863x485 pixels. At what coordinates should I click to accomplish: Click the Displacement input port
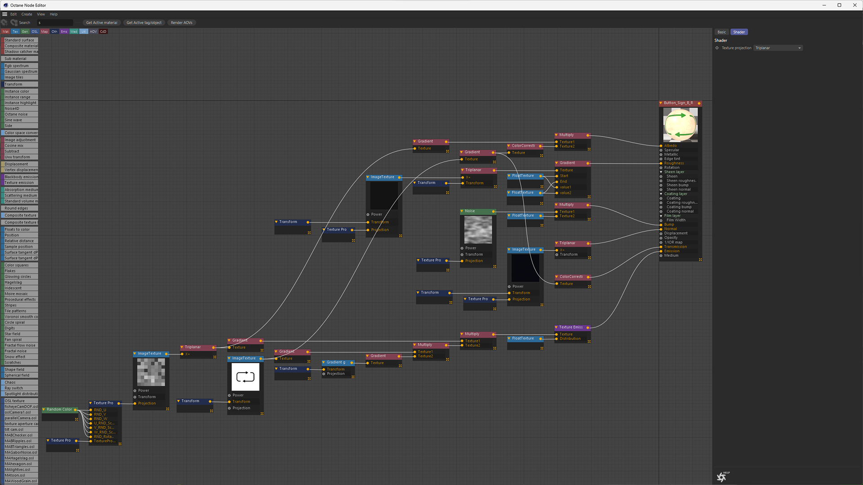click(x=661, y=233)
